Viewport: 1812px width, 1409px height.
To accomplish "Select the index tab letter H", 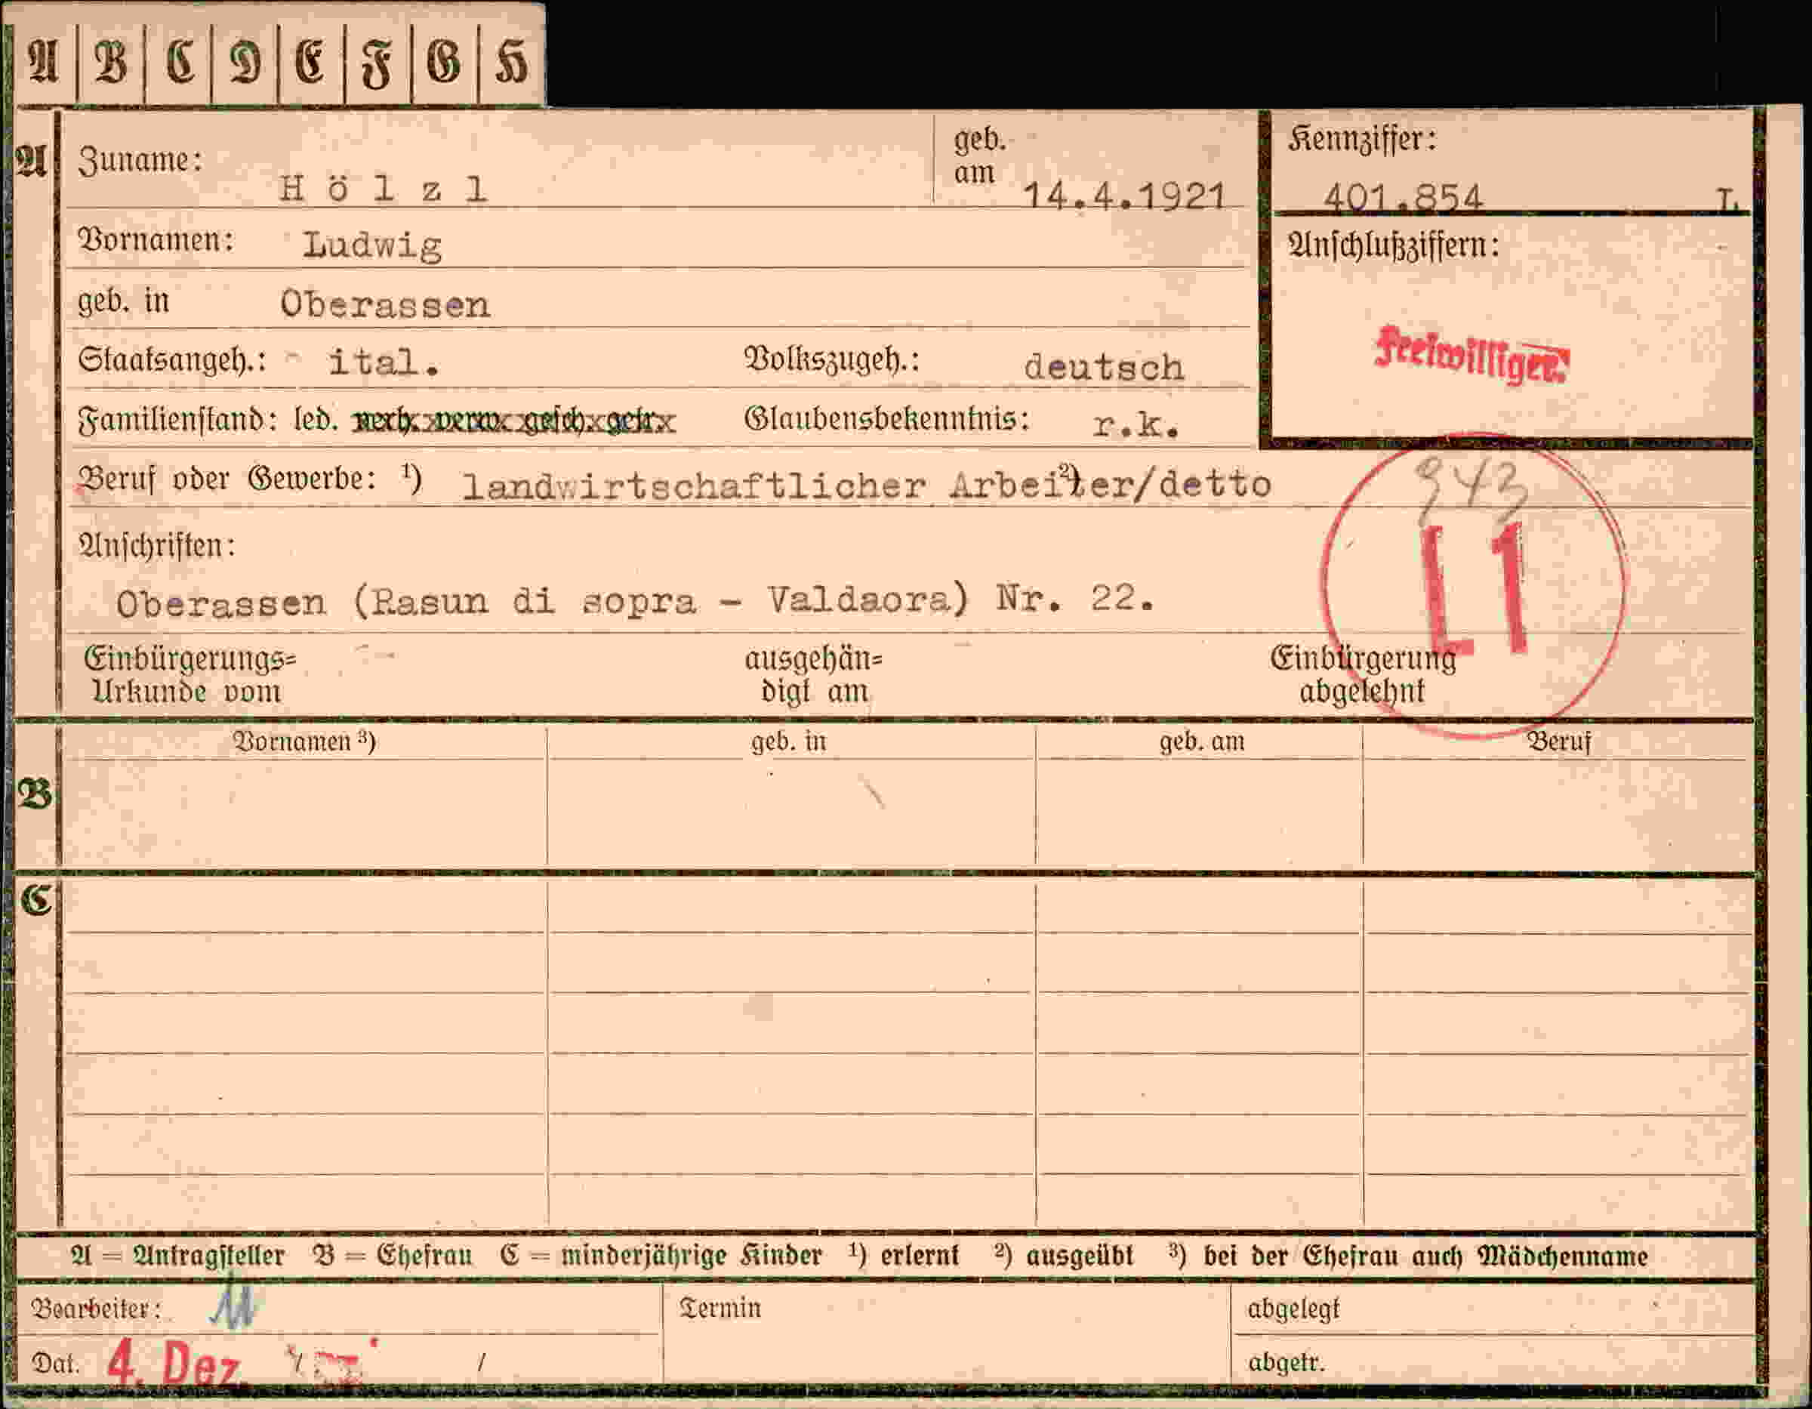I will tap(510, 61).
